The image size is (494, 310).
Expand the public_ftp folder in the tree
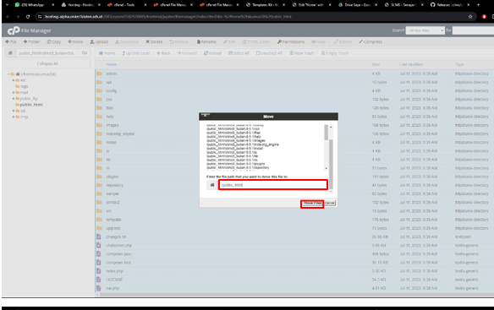click(x=14, y=99)
